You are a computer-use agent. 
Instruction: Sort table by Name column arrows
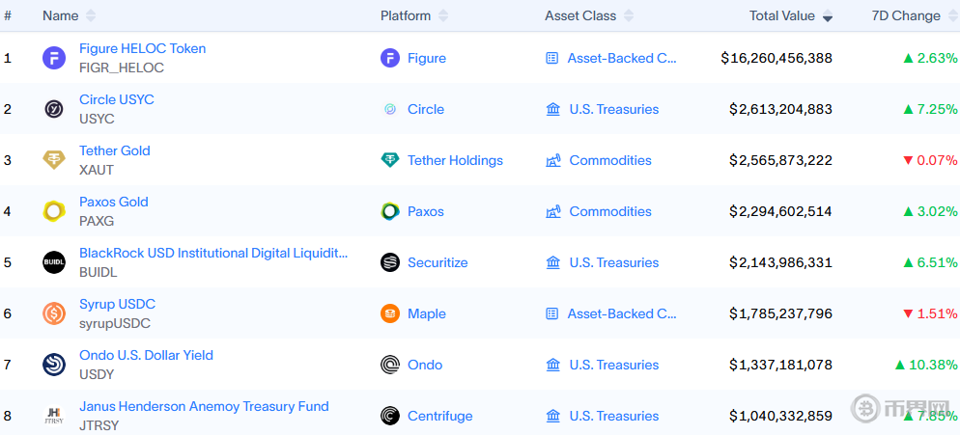[91, 15]
